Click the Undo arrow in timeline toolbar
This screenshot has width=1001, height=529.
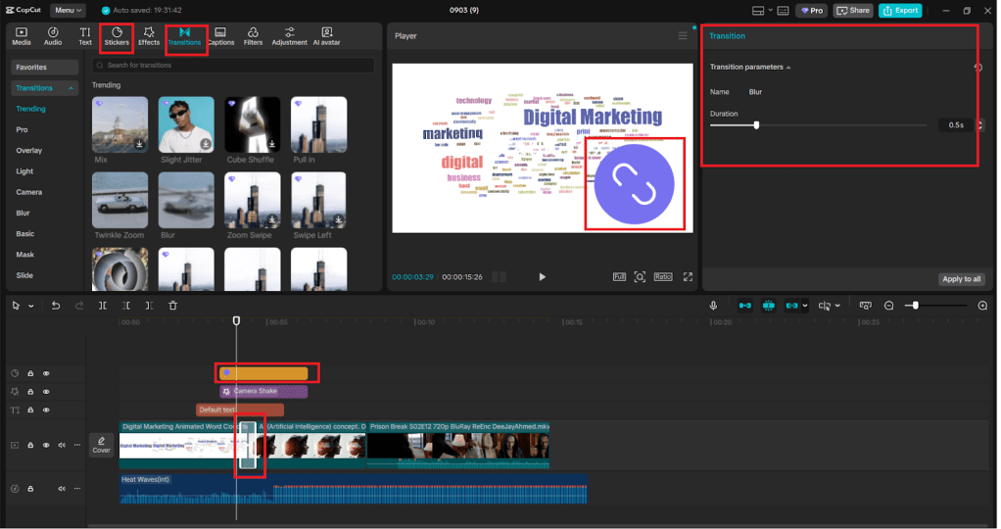pos(56,306)
